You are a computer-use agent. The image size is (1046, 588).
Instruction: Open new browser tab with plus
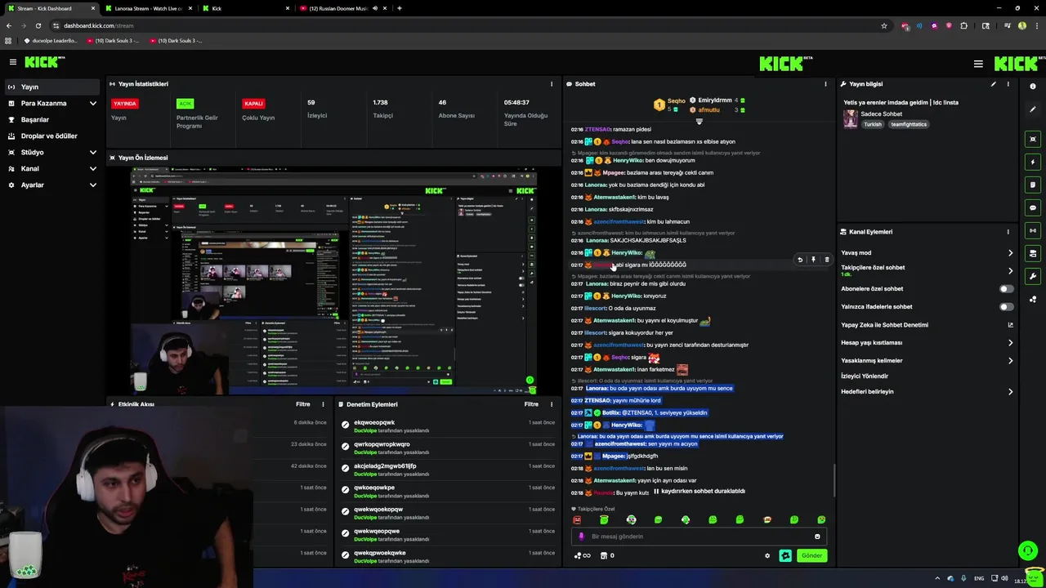pyautogui.click(x=399, y=8)
